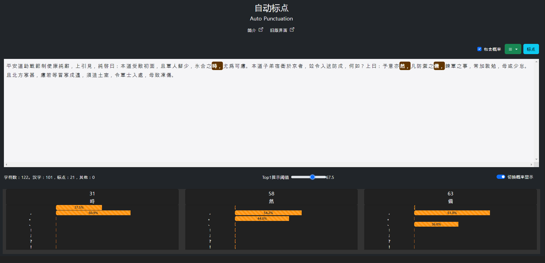Click the 37.5% probability bar for 時
Viewport: 545px width, 263px height.
[79, 207]
